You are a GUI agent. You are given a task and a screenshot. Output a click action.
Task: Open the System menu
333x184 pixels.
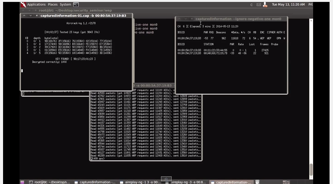(x=65, y=5)
